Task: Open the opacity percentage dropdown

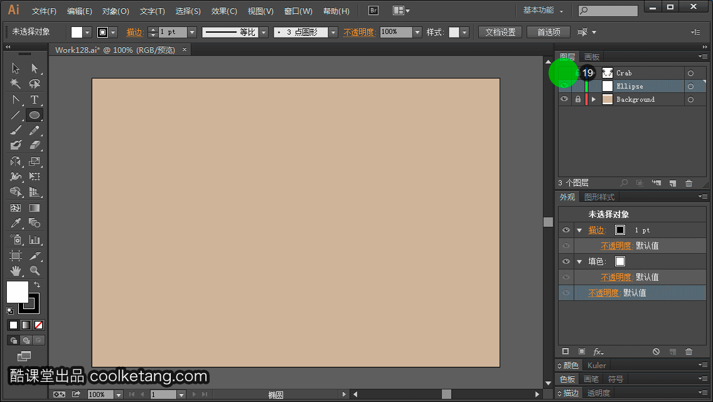Action: coord(417,32)
